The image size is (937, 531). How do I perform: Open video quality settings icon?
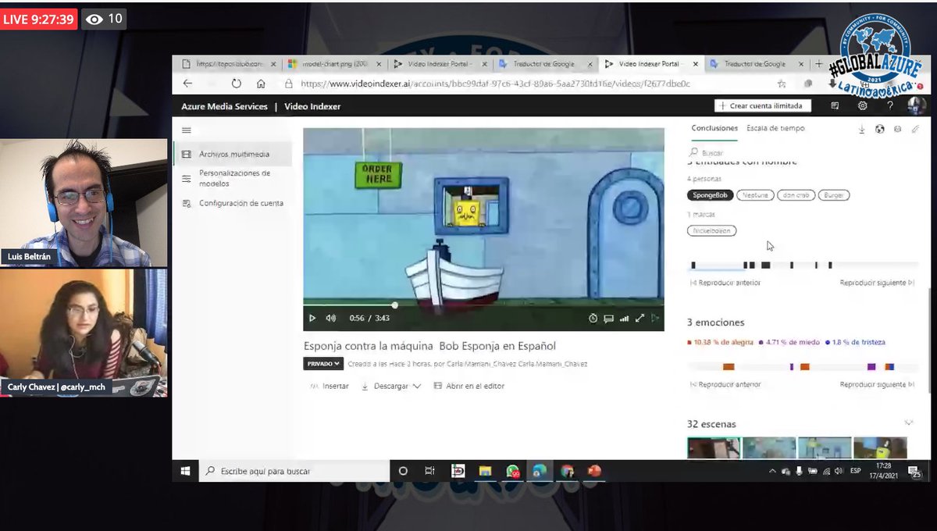624,318
